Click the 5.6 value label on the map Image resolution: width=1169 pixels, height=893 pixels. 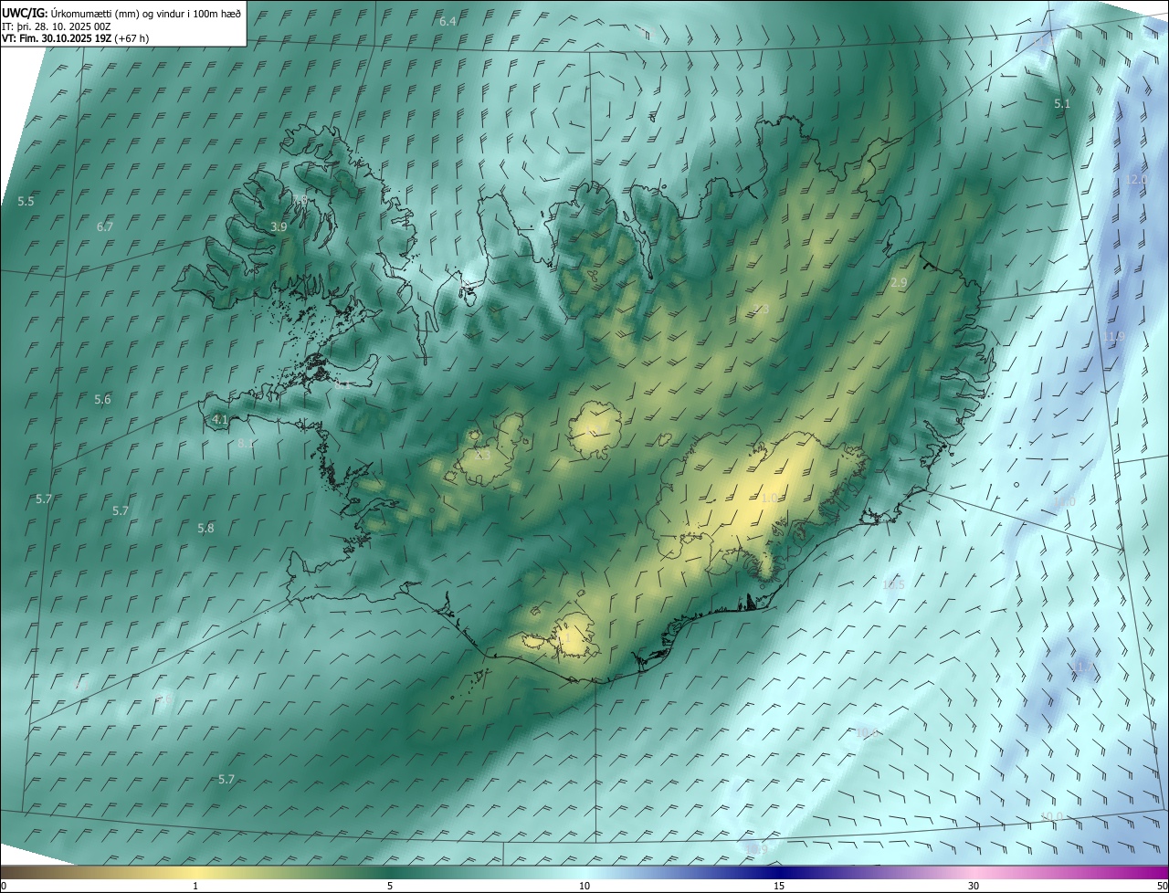(x=102, y=399)
